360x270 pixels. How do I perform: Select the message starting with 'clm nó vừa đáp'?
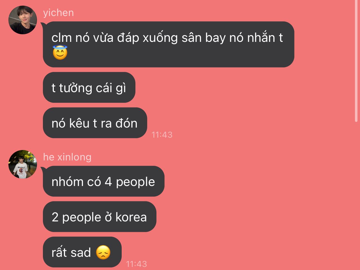(169, 44)
